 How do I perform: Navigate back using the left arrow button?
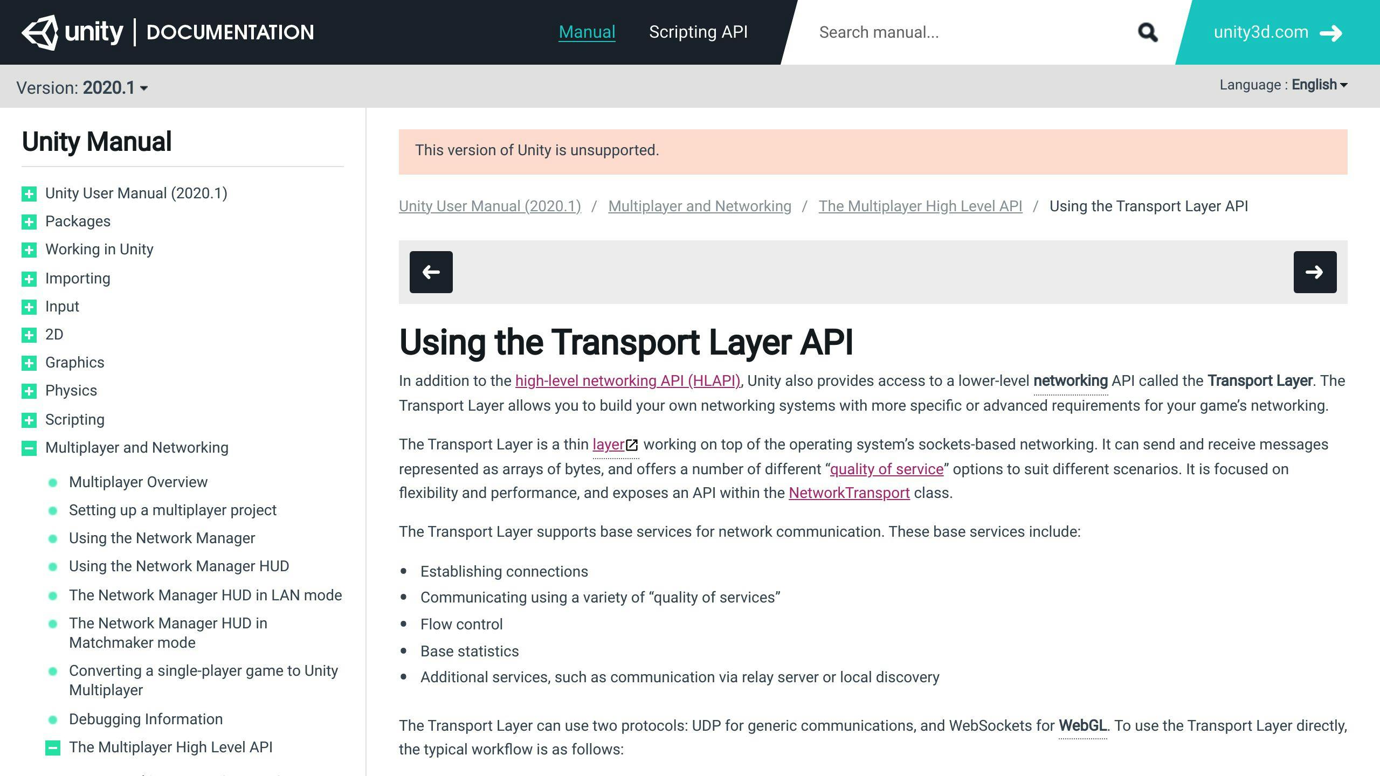[x=430, y=272]
